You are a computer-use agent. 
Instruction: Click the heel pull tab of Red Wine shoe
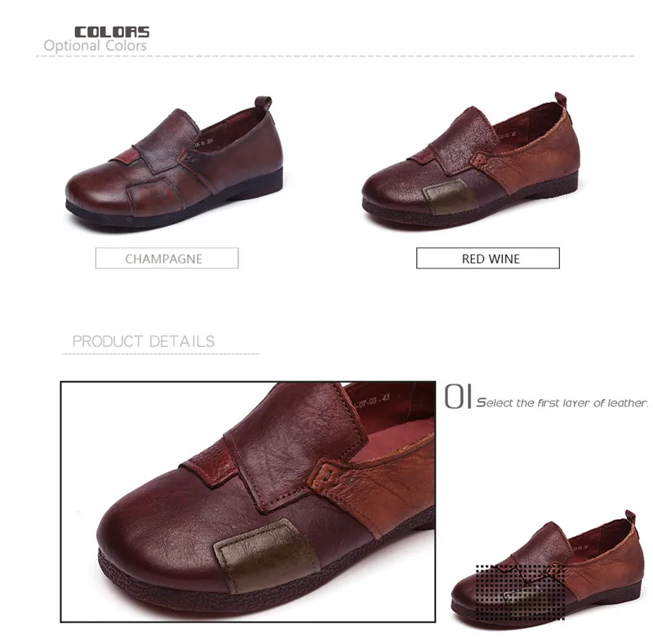tap(561, 100)
